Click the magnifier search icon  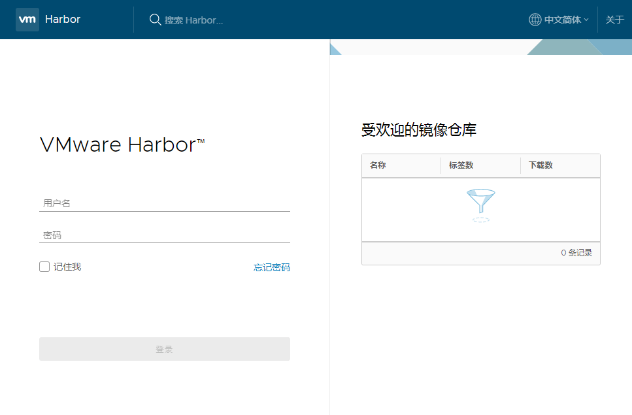point(155,20)
